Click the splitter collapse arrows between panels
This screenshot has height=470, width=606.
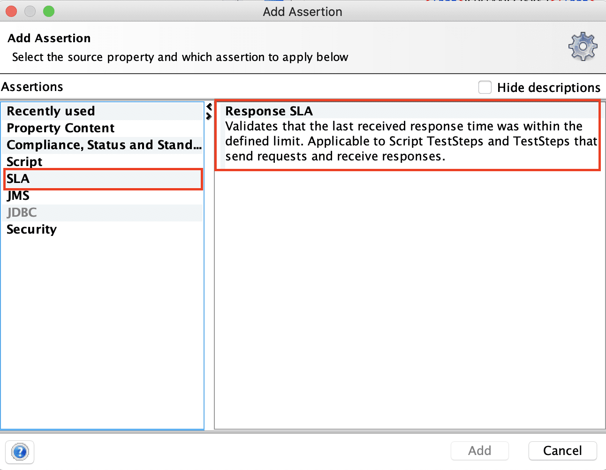[x=209, y=111]
